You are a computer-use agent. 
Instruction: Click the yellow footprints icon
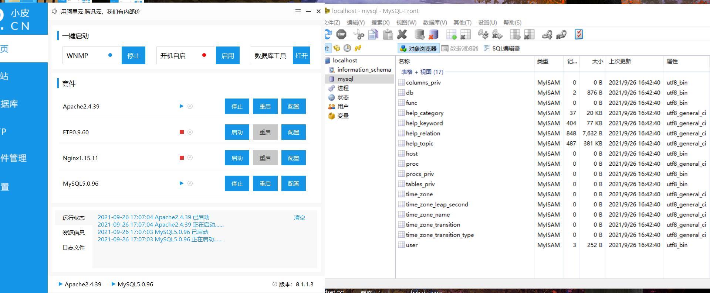pos(358,48)
